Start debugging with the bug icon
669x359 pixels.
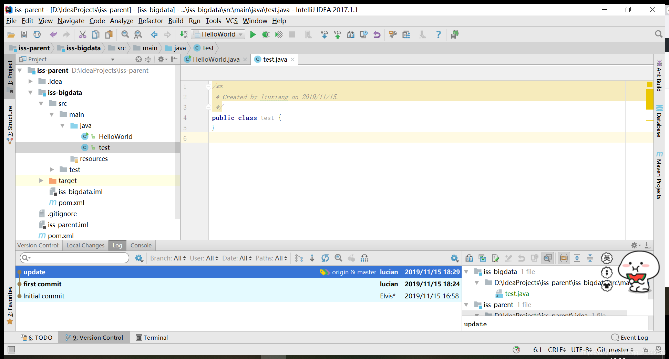[x=266, y=34]
